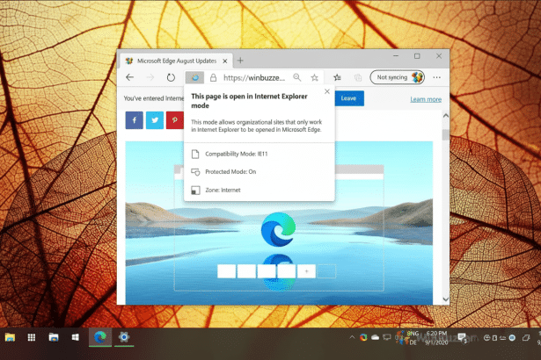The width and height of the screenshot is (541, 360).
Task: Open File Explorer folder icon on taskbar
Action: pyautogui.click(x=10, y=337)
